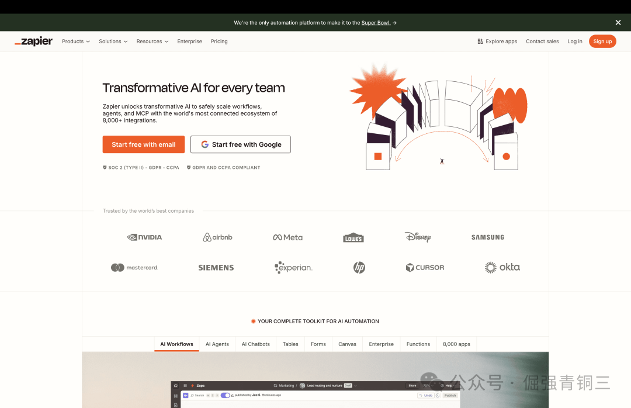Dismiss the Super Bowl banner
Image resolution: width=631 pixels, height=408 pixels.
618,22
